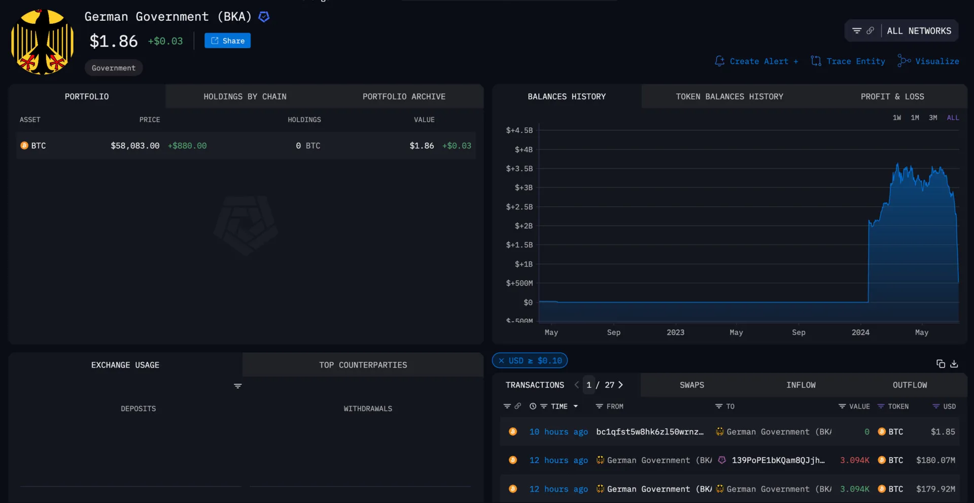
Task: Expand the TIME sort dropdown arrow
Action: coord(576,407)
